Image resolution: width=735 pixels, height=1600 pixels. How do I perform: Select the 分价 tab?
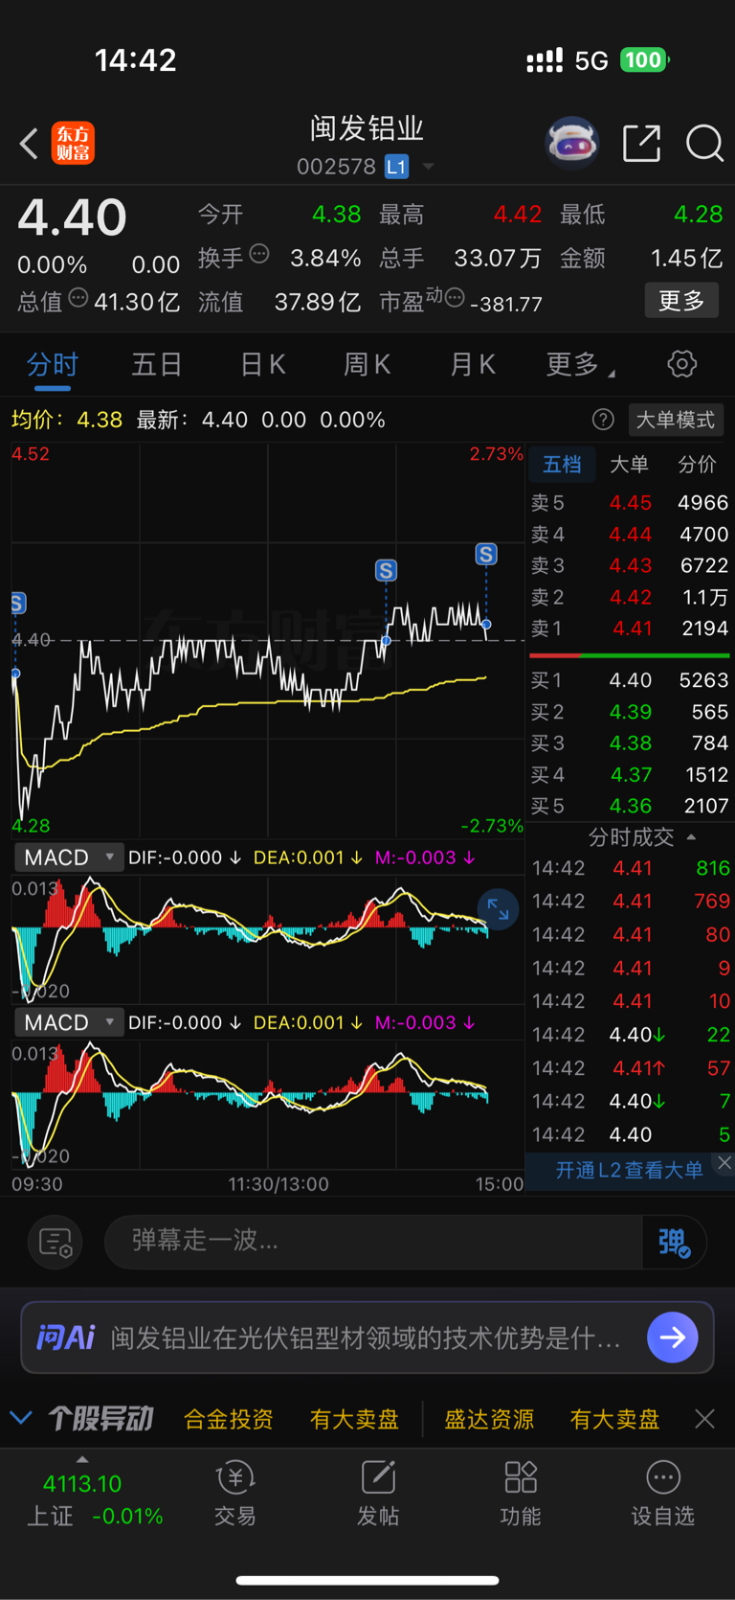(x=697, y=465)
